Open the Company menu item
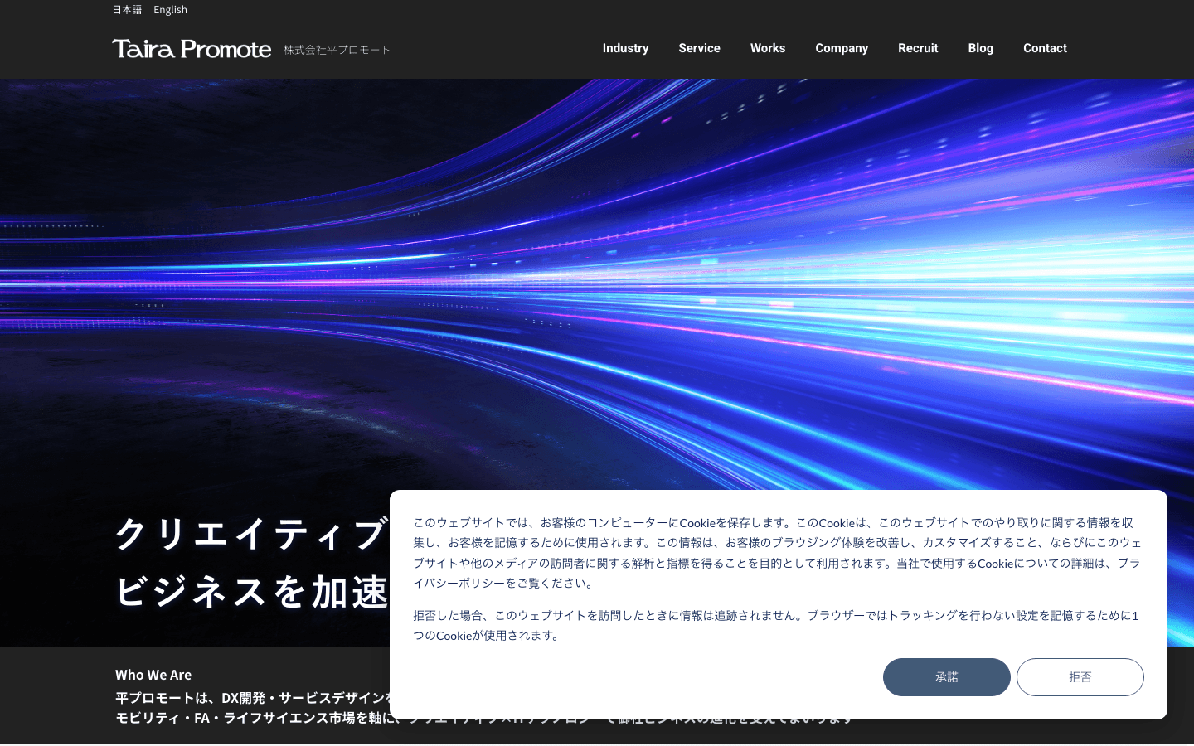This screenshot has height=746, width=1194. tap(842, 48)
